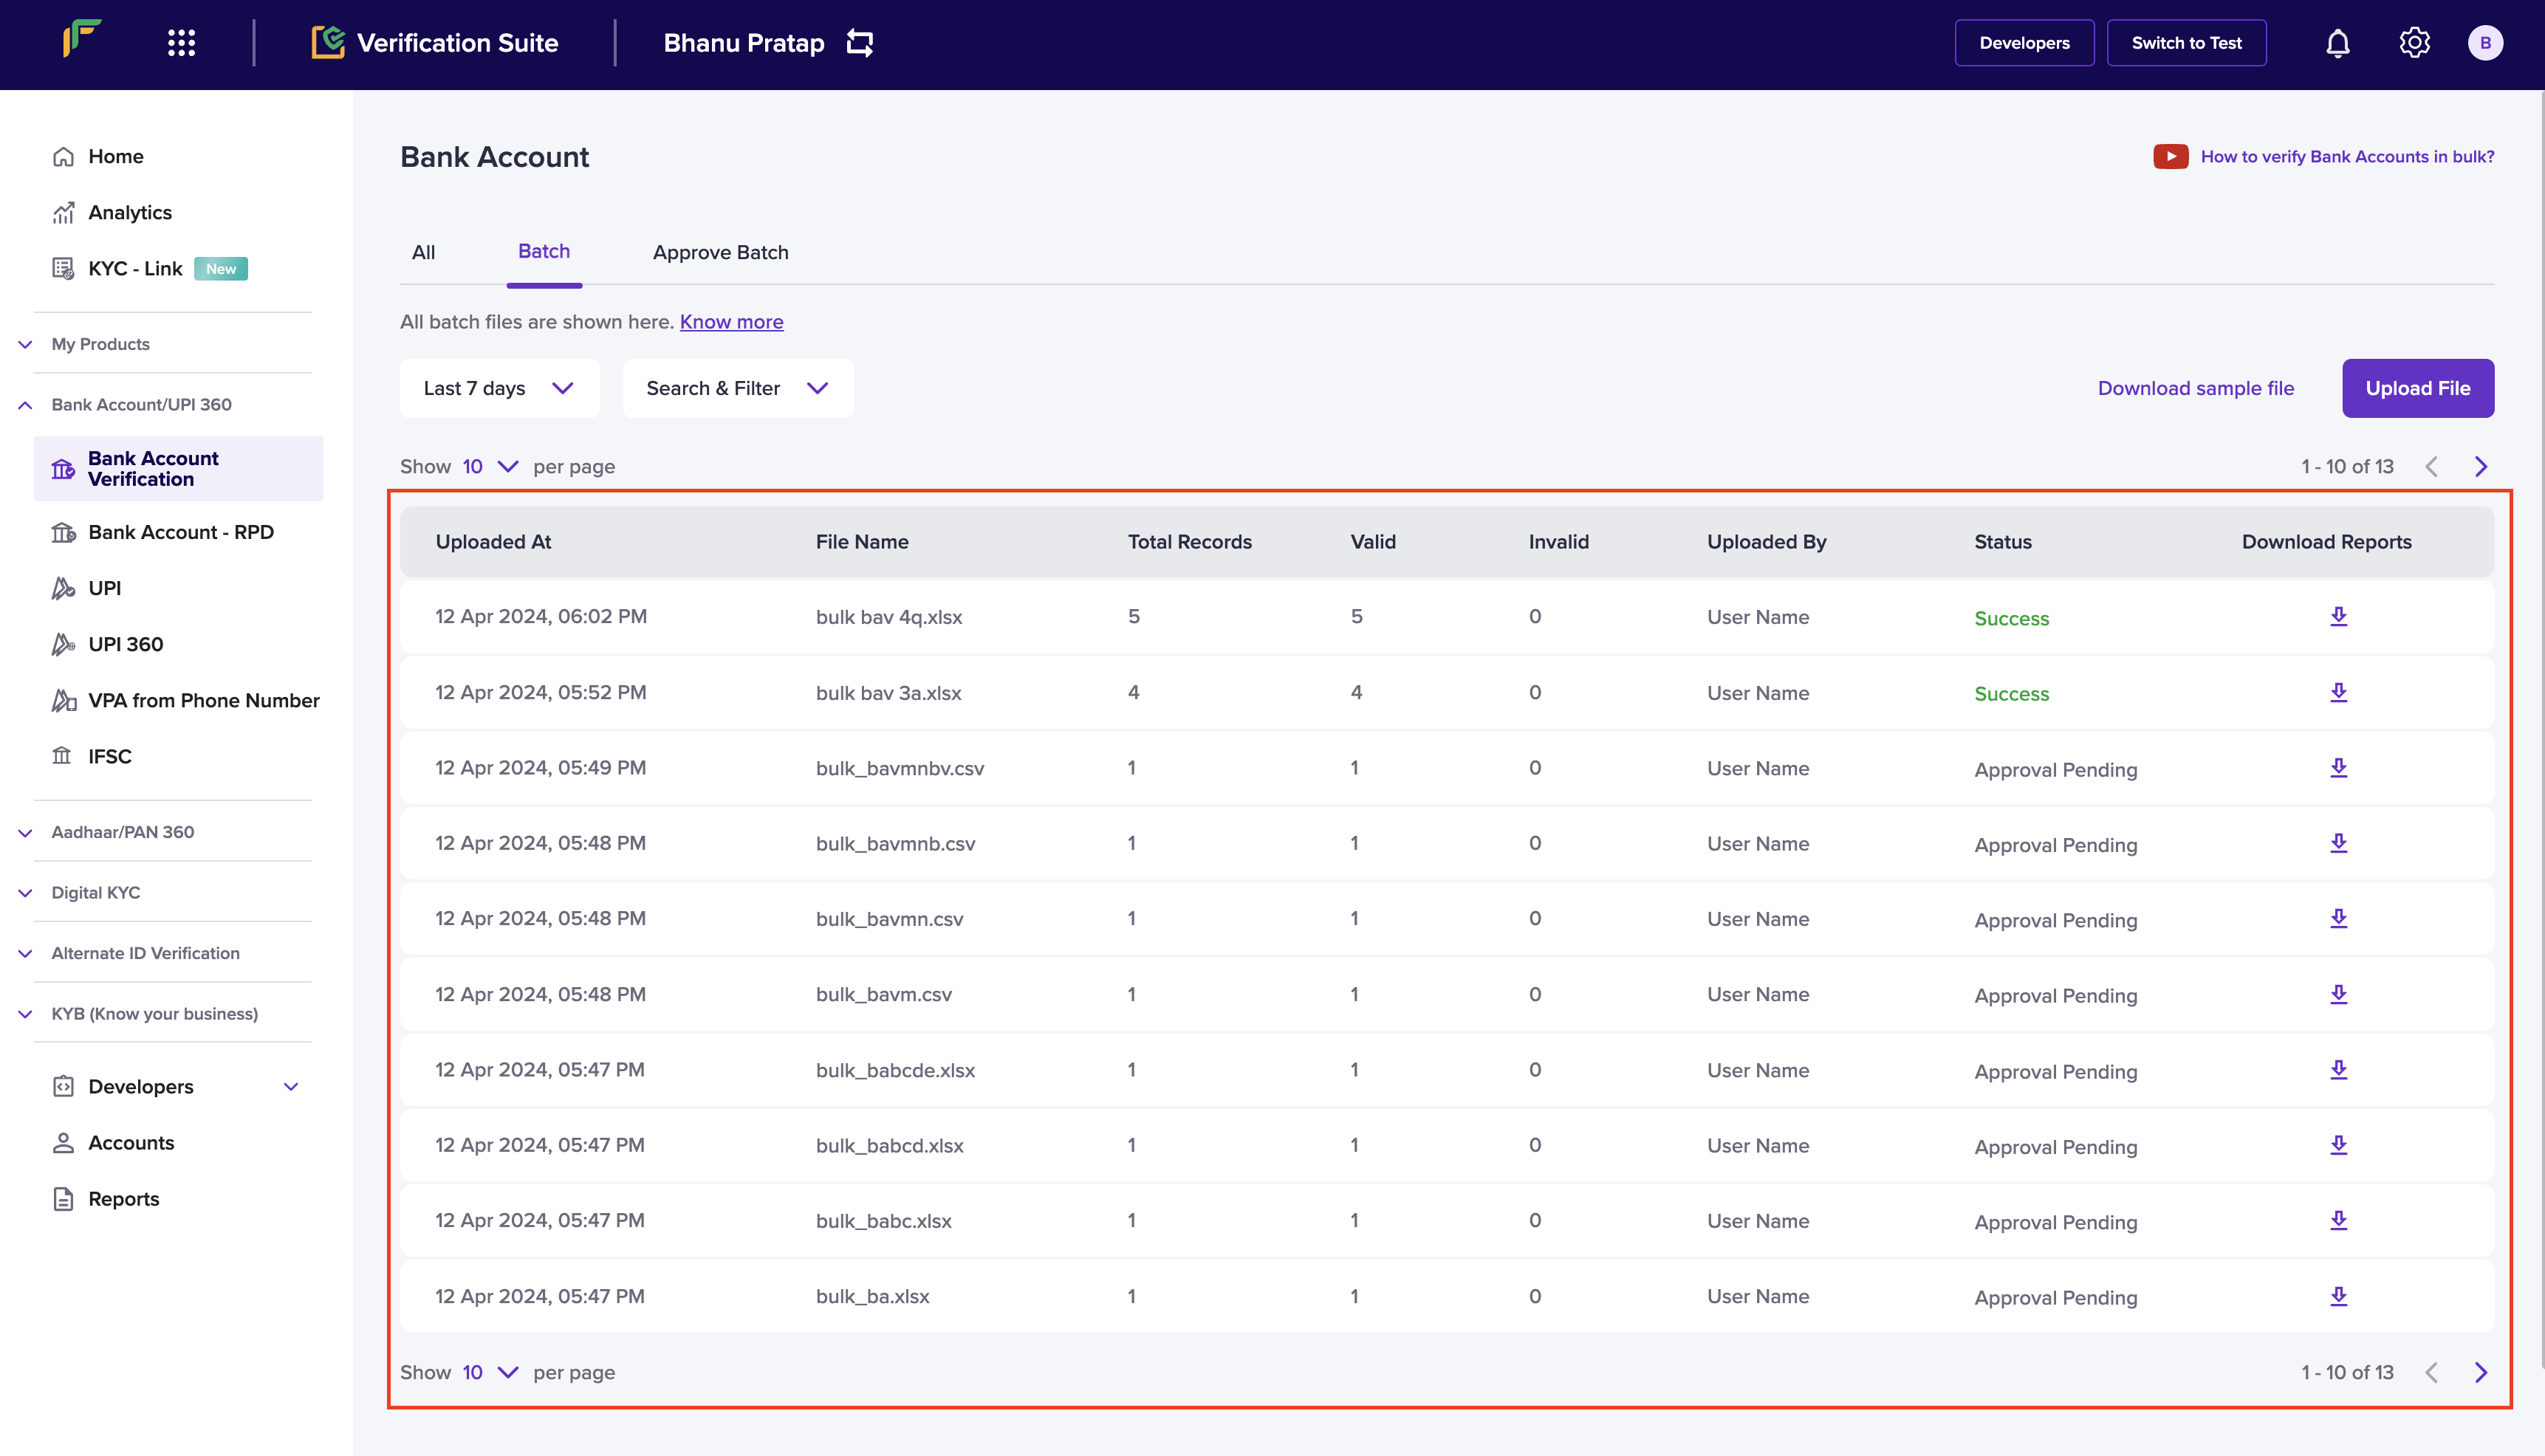Download report for bulk bav 4q.xlsx
This screenshot has height=1456, width=2545.
click(2338, 616)
